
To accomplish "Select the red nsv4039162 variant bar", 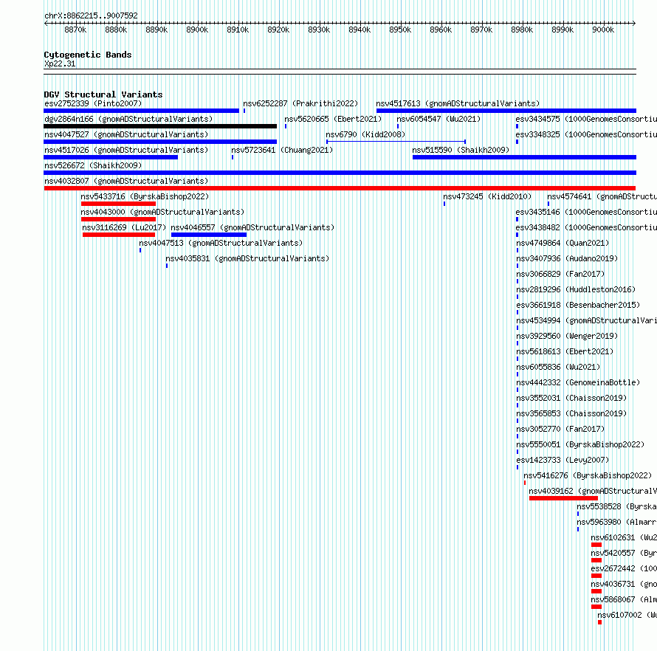I will coord(563,498).
